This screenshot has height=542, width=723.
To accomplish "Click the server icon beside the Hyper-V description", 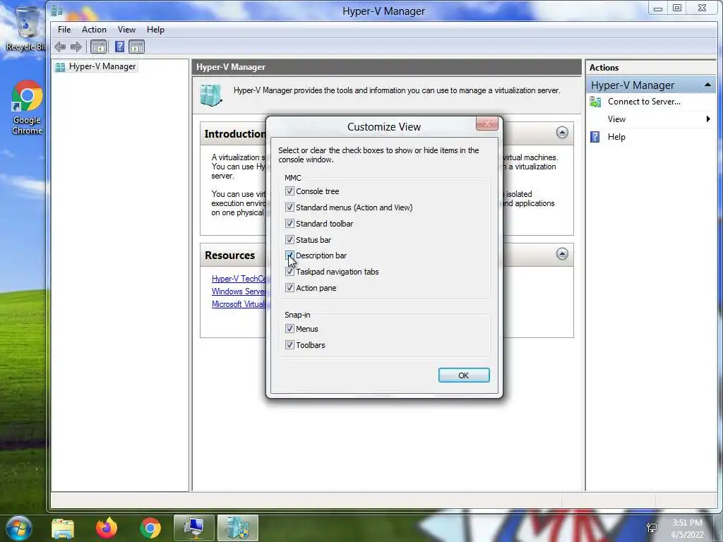I will click(211, 95).
